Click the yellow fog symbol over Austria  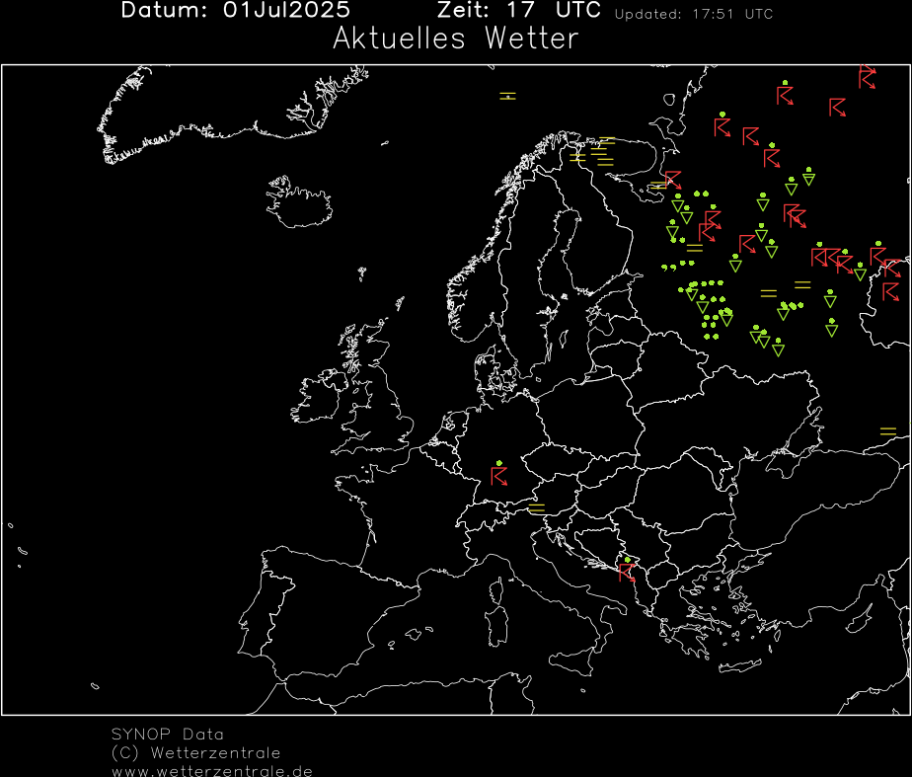pyautogui.click(x=536, y=508)
